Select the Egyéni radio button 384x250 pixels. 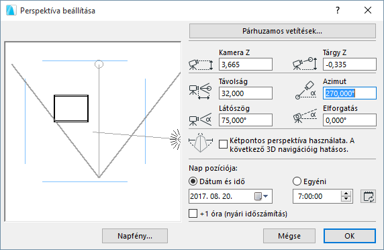[297, 181]
